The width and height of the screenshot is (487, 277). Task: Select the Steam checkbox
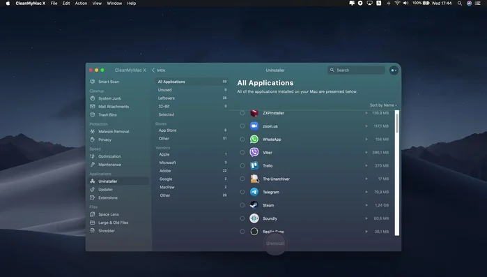click(242, 205)
